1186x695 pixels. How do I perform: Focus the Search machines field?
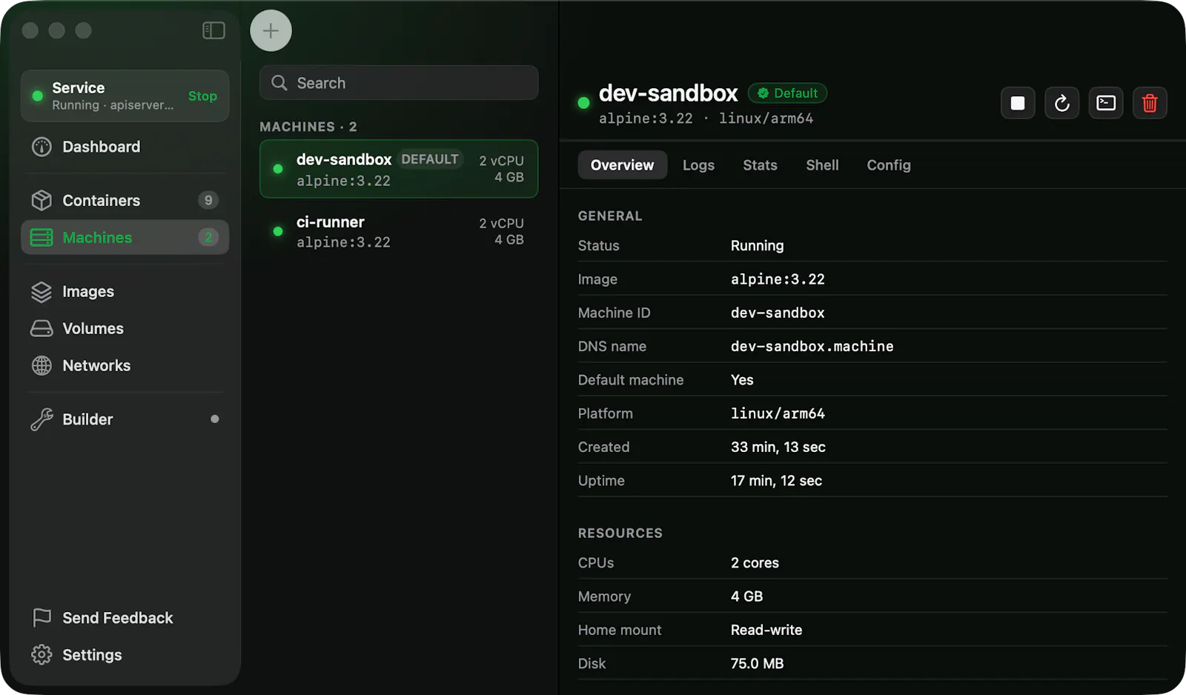coord(399,83)
